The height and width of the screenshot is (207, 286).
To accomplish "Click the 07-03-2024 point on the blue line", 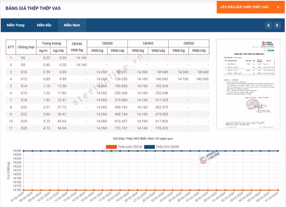I will click(x=278, y=151).
